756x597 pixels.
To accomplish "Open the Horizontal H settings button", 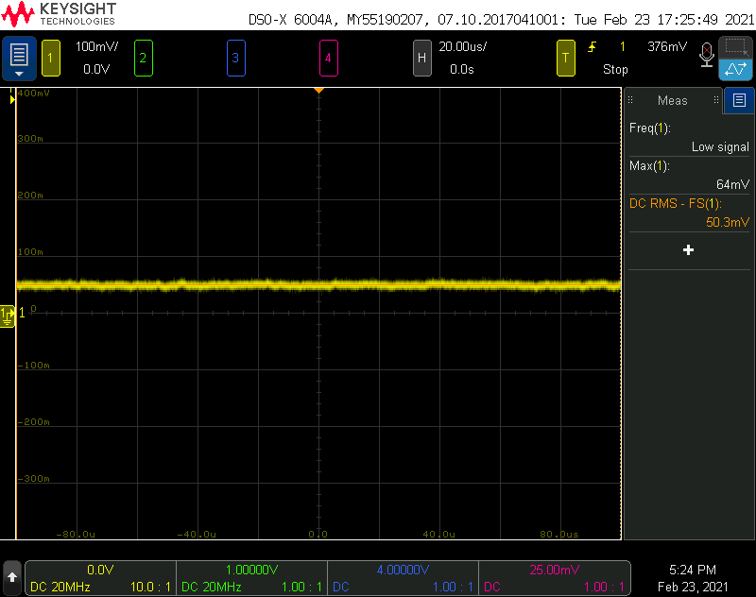I will tap(421, 58).
